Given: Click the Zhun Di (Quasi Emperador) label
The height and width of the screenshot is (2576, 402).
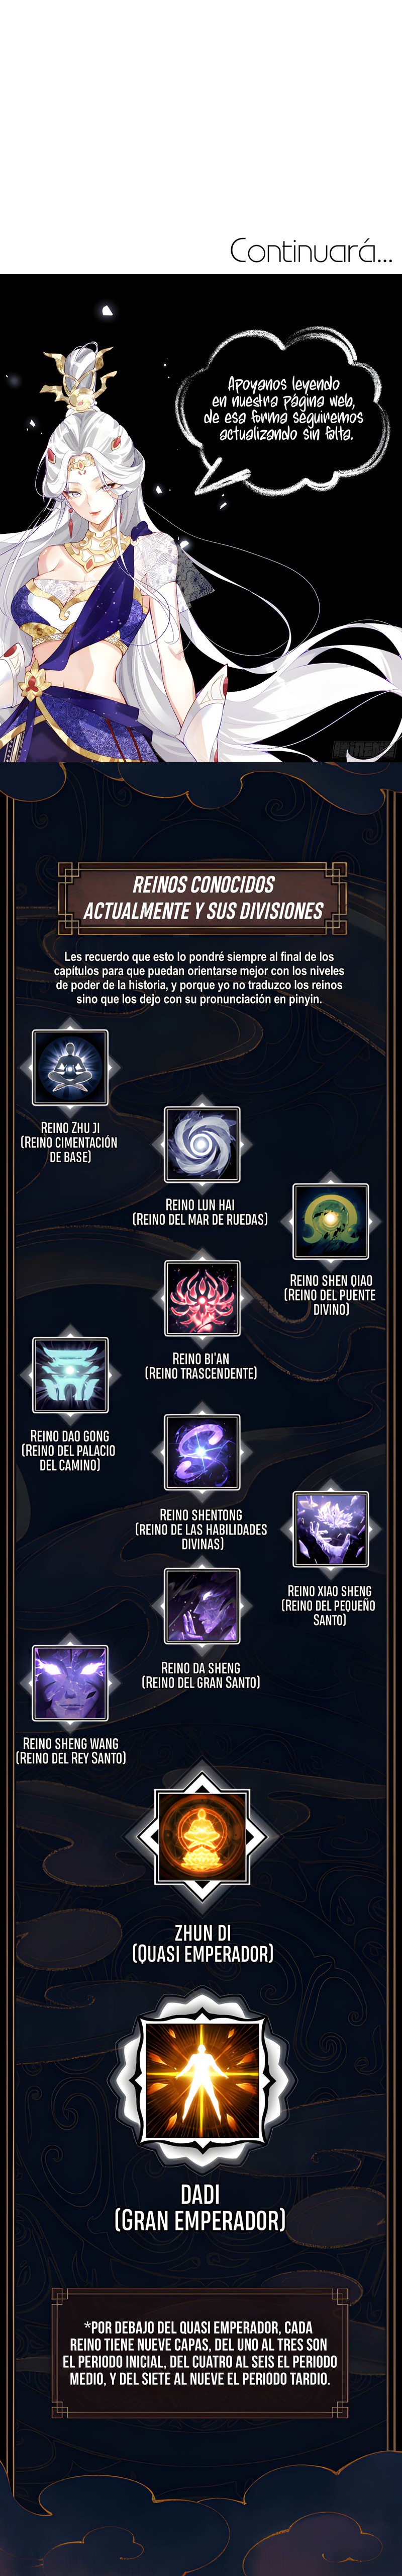Looking at the screenshot, I should (203, 1944).
